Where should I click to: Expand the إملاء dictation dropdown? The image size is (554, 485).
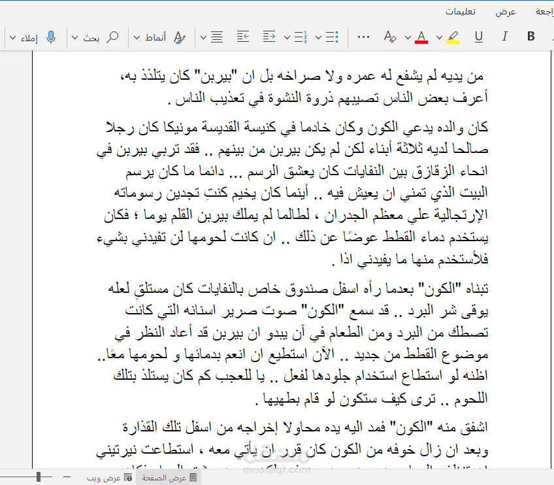12,37
